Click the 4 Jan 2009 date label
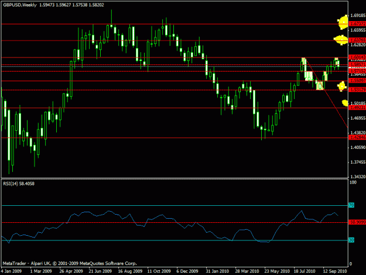Image resolution: width=366 pixels, height=275 pixels. point(11,271)
